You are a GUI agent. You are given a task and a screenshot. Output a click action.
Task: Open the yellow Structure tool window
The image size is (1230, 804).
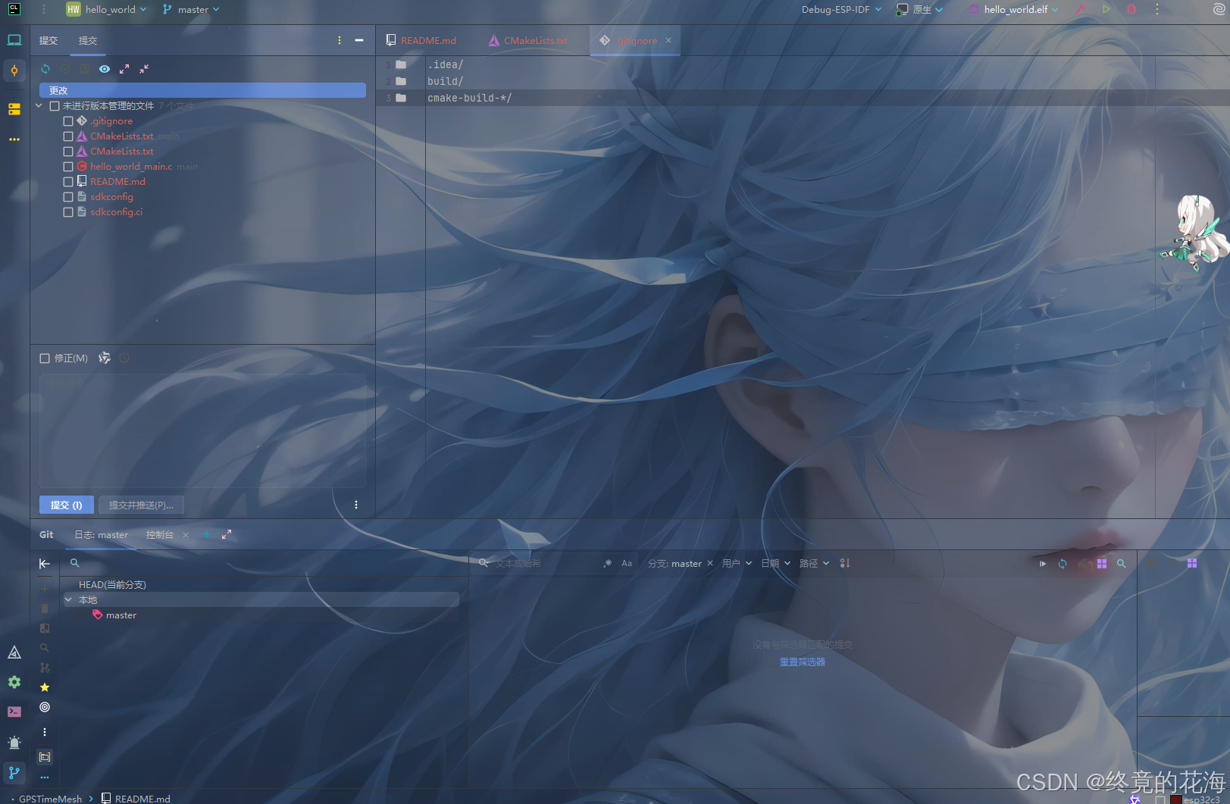click(14, 109)
